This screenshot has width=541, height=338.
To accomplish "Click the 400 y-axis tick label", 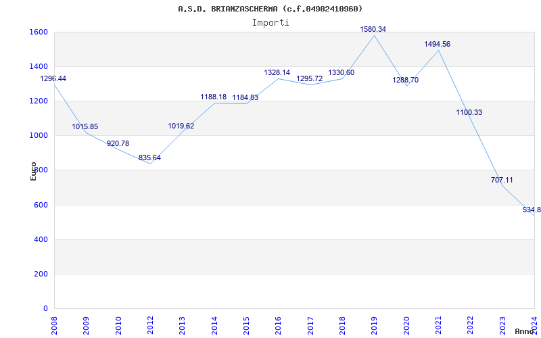I will pyautogui.click(x=41, y=239).
